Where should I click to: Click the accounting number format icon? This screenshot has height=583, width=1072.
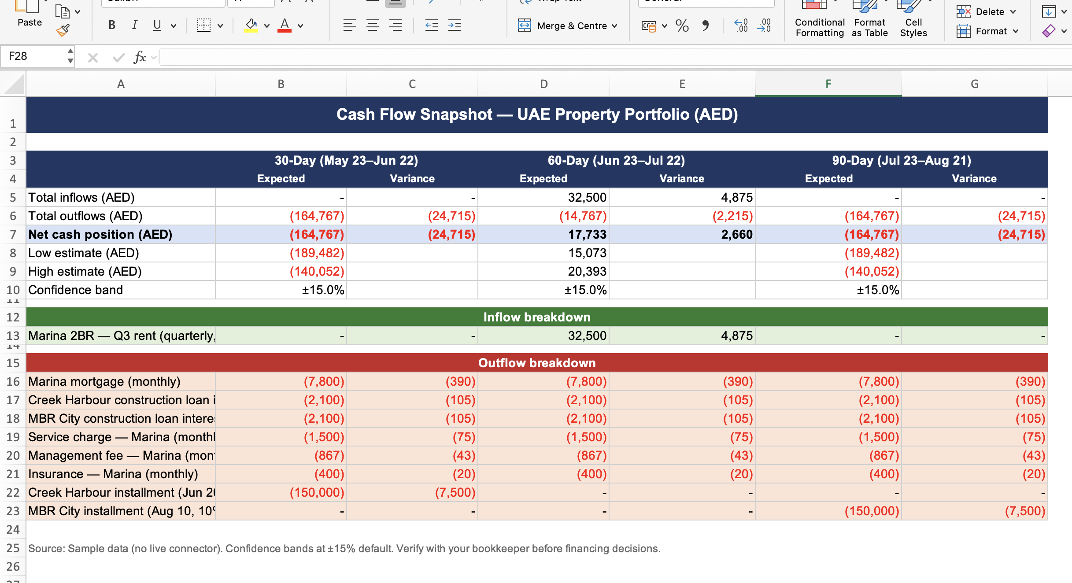649,26
